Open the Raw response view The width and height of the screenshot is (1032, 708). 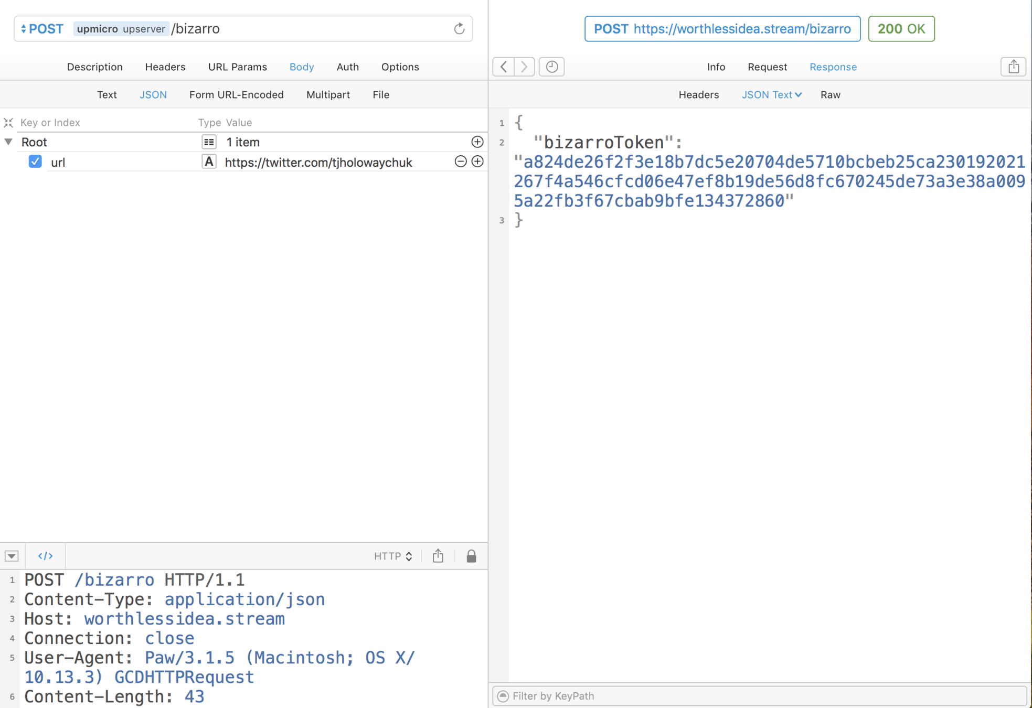click(x=830, y=95)
